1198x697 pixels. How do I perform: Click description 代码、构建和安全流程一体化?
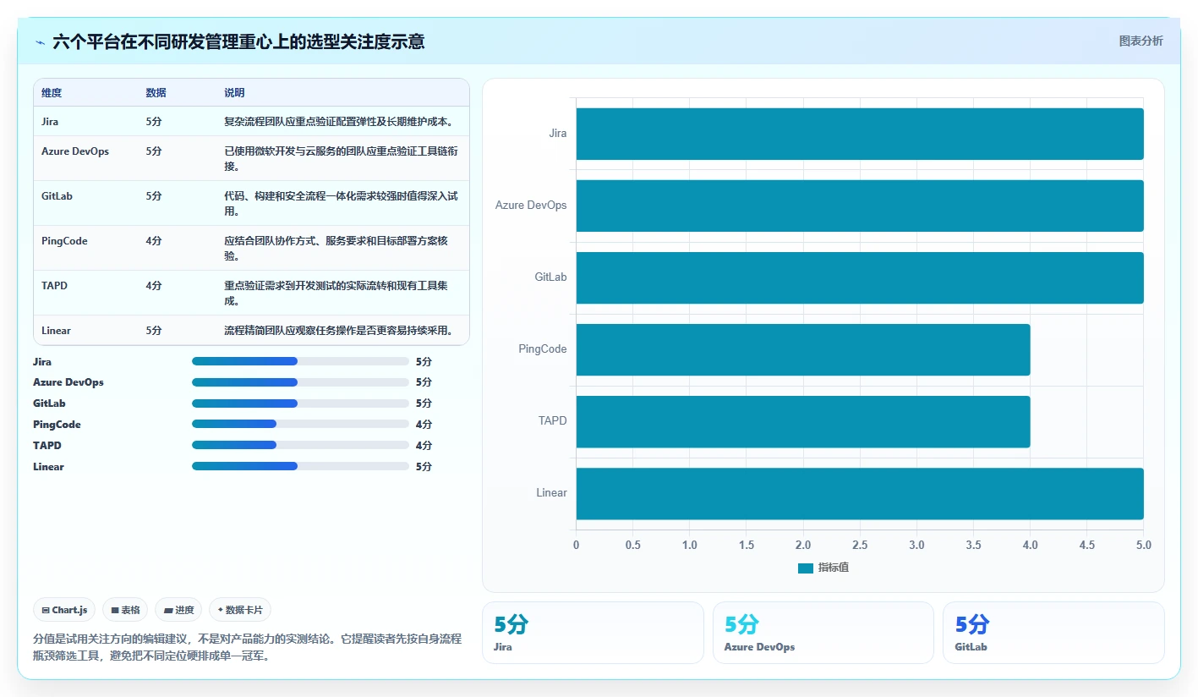(x=341, y=204)
